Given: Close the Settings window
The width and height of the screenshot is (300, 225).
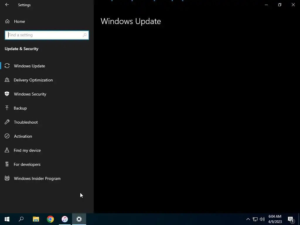Looking at the screenshot, I should coord(293,5).
